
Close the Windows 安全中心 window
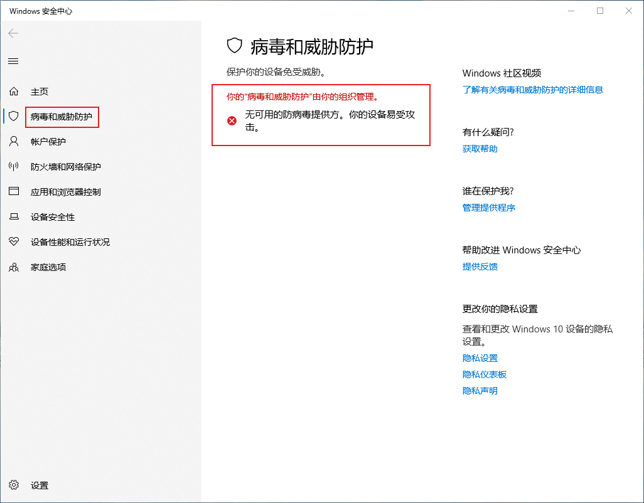(x=629, y=11)
